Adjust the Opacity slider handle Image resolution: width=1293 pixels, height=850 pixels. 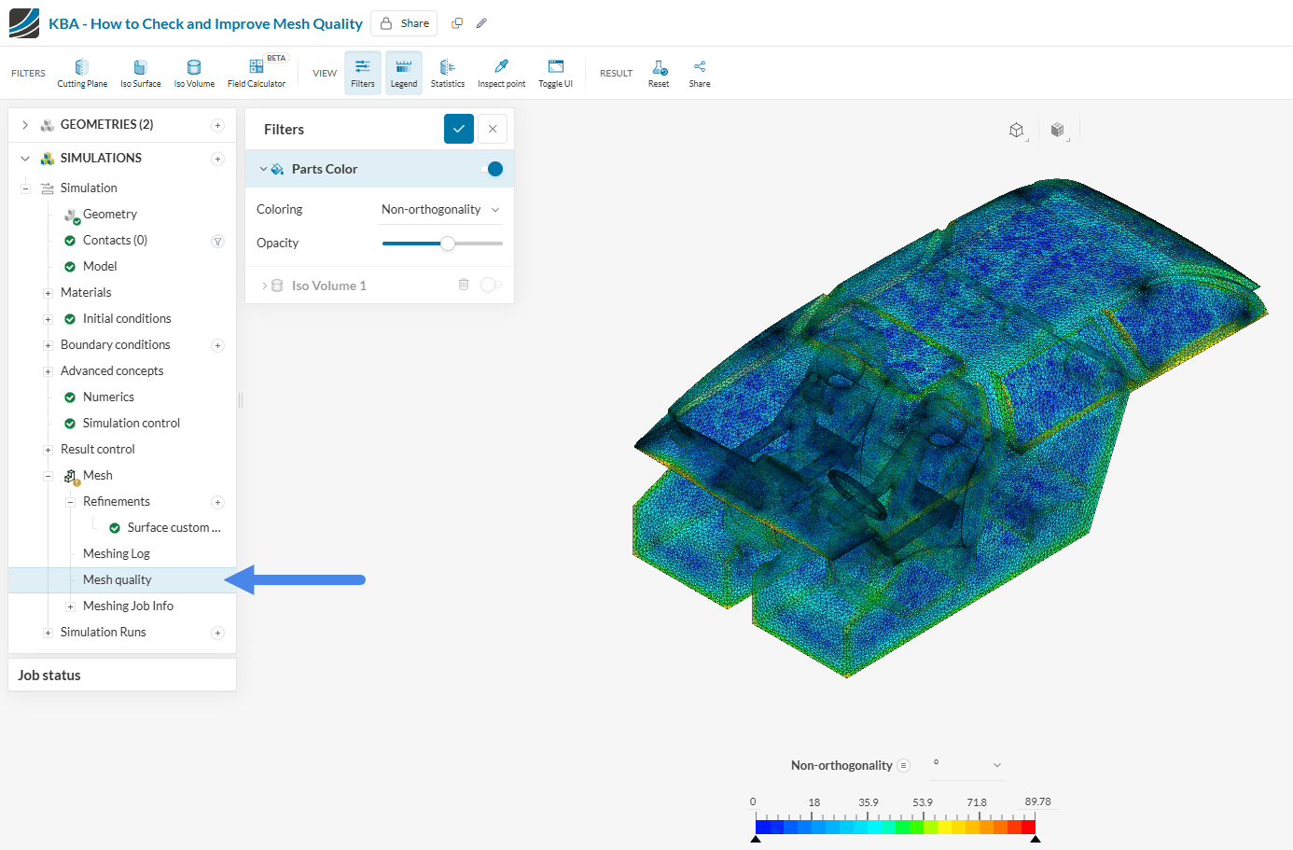pos(448,244)
